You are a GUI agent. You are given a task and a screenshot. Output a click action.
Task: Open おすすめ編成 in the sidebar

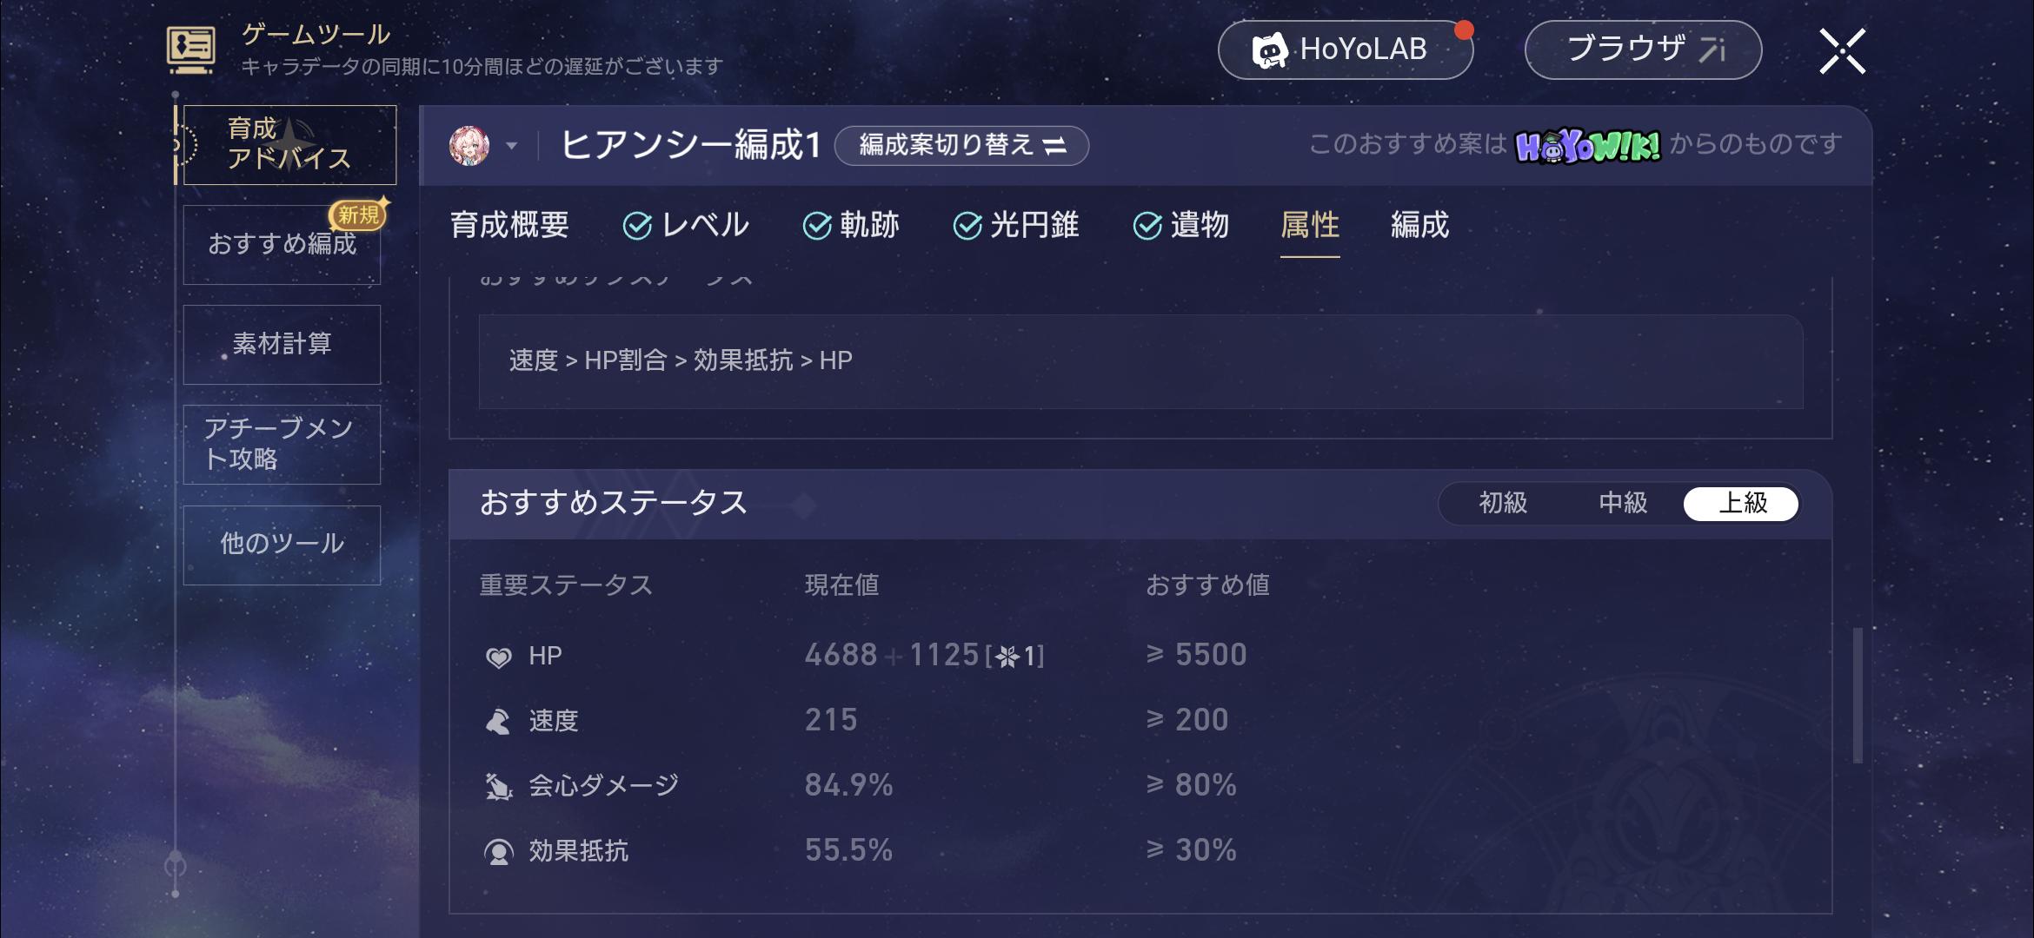[282, 244]
